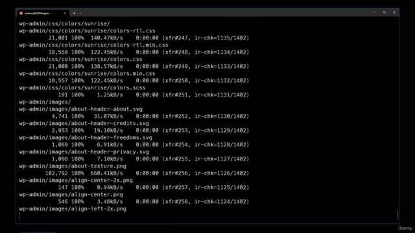Click sunrise/colors.scss file path
415x233 pixels.
tap(82, 88)
